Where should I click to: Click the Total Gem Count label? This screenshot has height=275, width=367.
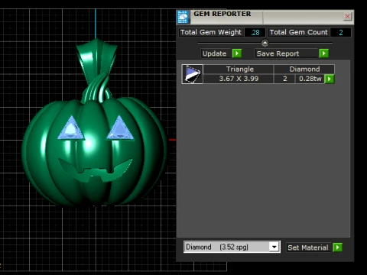point(299,32)
